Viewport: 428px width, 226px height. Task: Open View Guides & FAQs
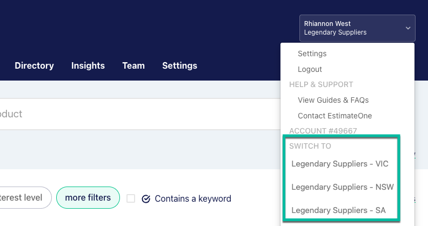pos(333,100)
